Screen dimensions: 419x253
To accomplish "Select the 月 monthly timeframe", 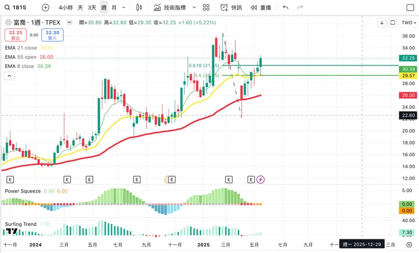I will tap(114, 8).
